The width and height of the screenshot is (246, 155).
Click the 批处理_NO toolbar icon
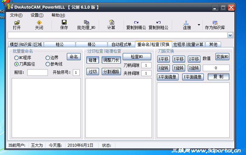click(86, 22)
